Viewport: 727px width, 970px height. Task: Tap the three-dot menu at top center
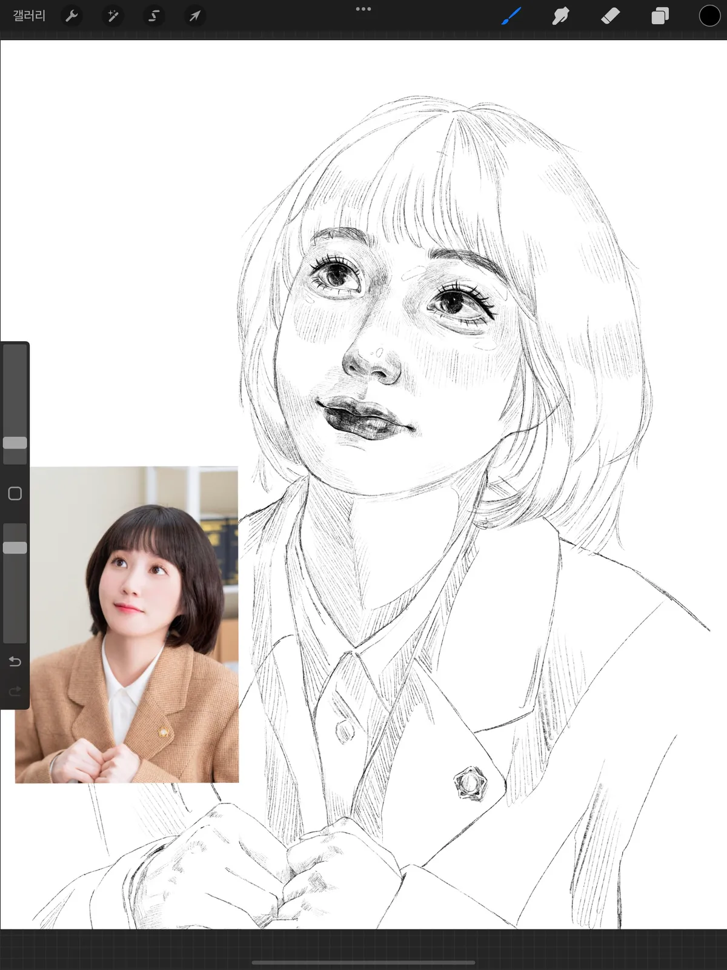point(363,9)
